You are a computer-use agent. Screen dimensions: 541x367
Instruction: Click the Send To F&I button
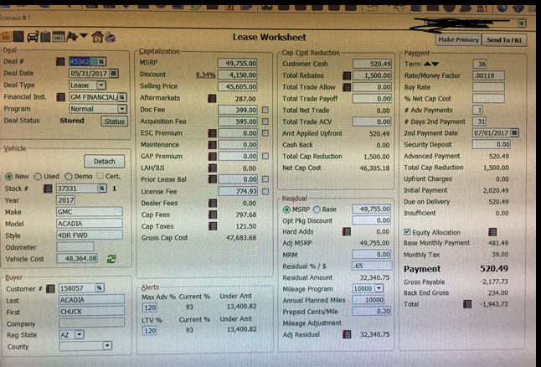[504, 40]
